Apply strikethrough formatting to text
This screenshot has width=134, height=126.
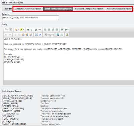[40, 29]
